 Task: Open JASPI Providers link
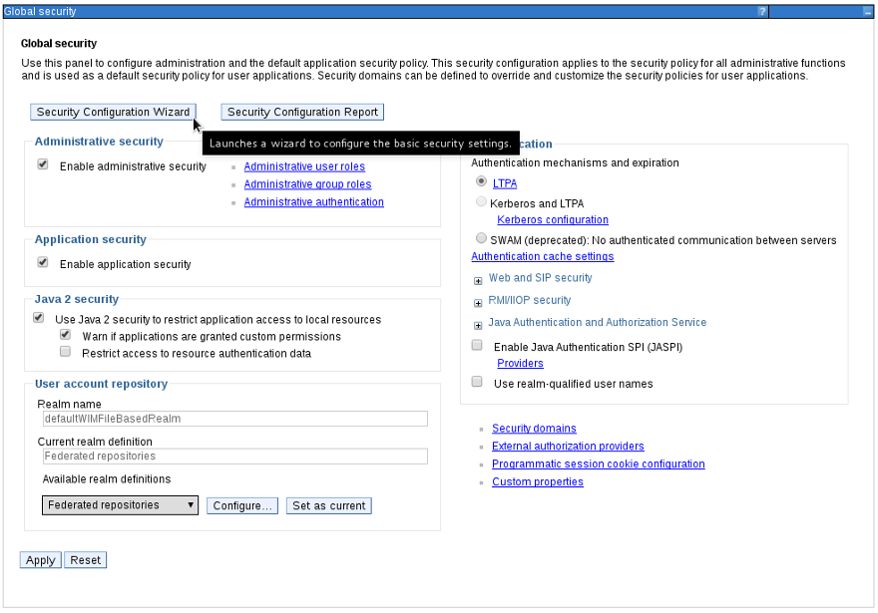[x=520, y=364]
